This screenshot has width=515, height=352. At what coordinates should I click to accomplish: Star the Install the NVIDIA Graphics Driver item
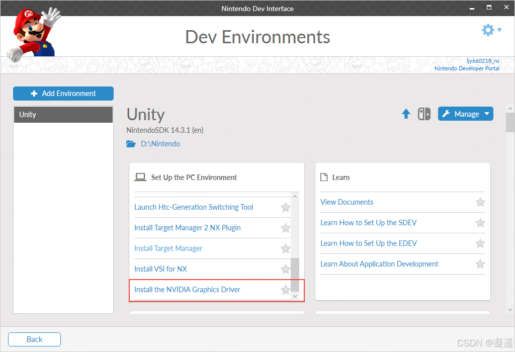coord(286,290)
